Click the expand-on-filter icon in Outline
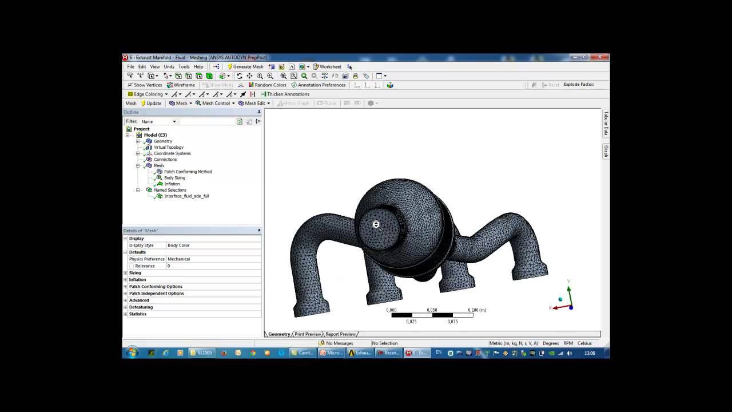Screen dimensions: 732x412 pyautogui.click(x=258, y=121)
